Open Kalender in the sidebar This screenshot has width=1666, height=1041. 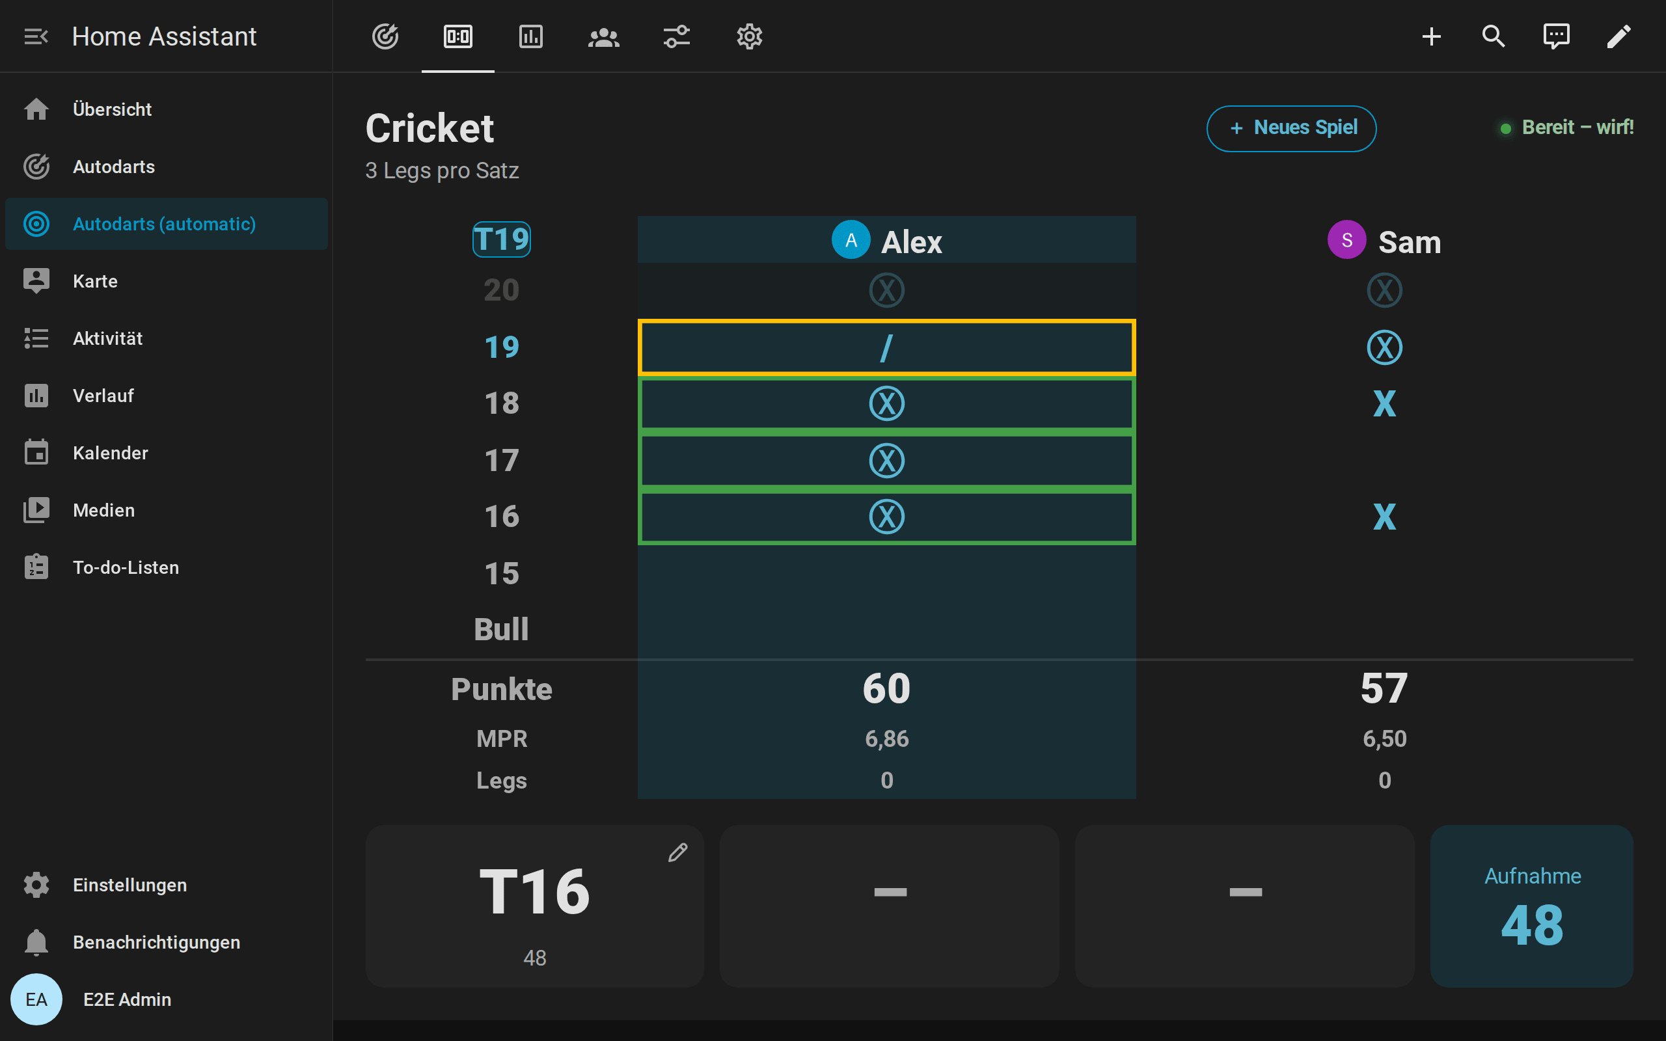tap(166, 452)
